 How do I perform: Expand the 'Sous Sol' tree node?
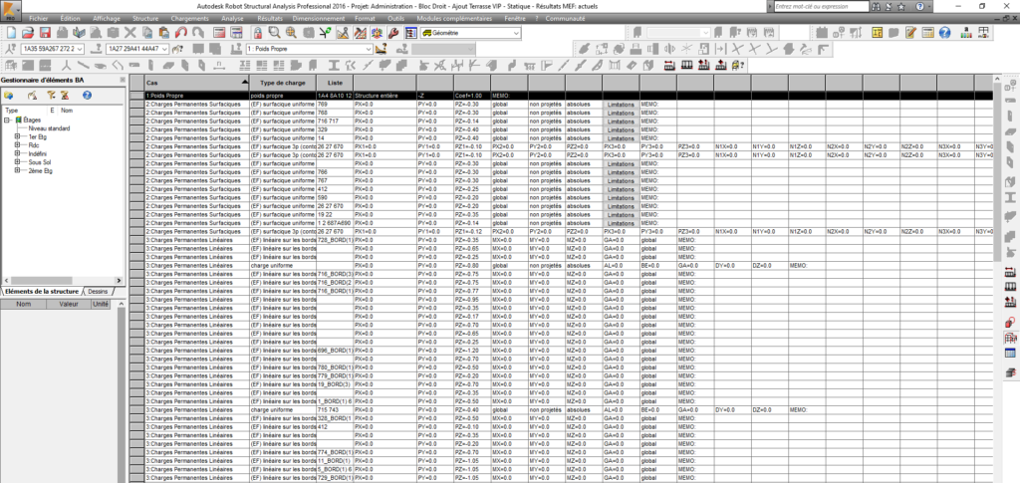pos(17,162)
